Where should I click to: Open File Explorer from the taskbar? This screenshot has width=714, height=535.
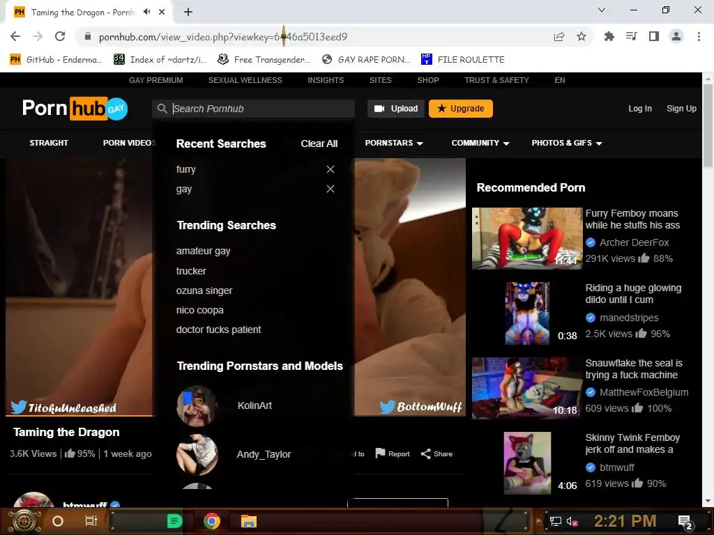click(x=249, y=521)
